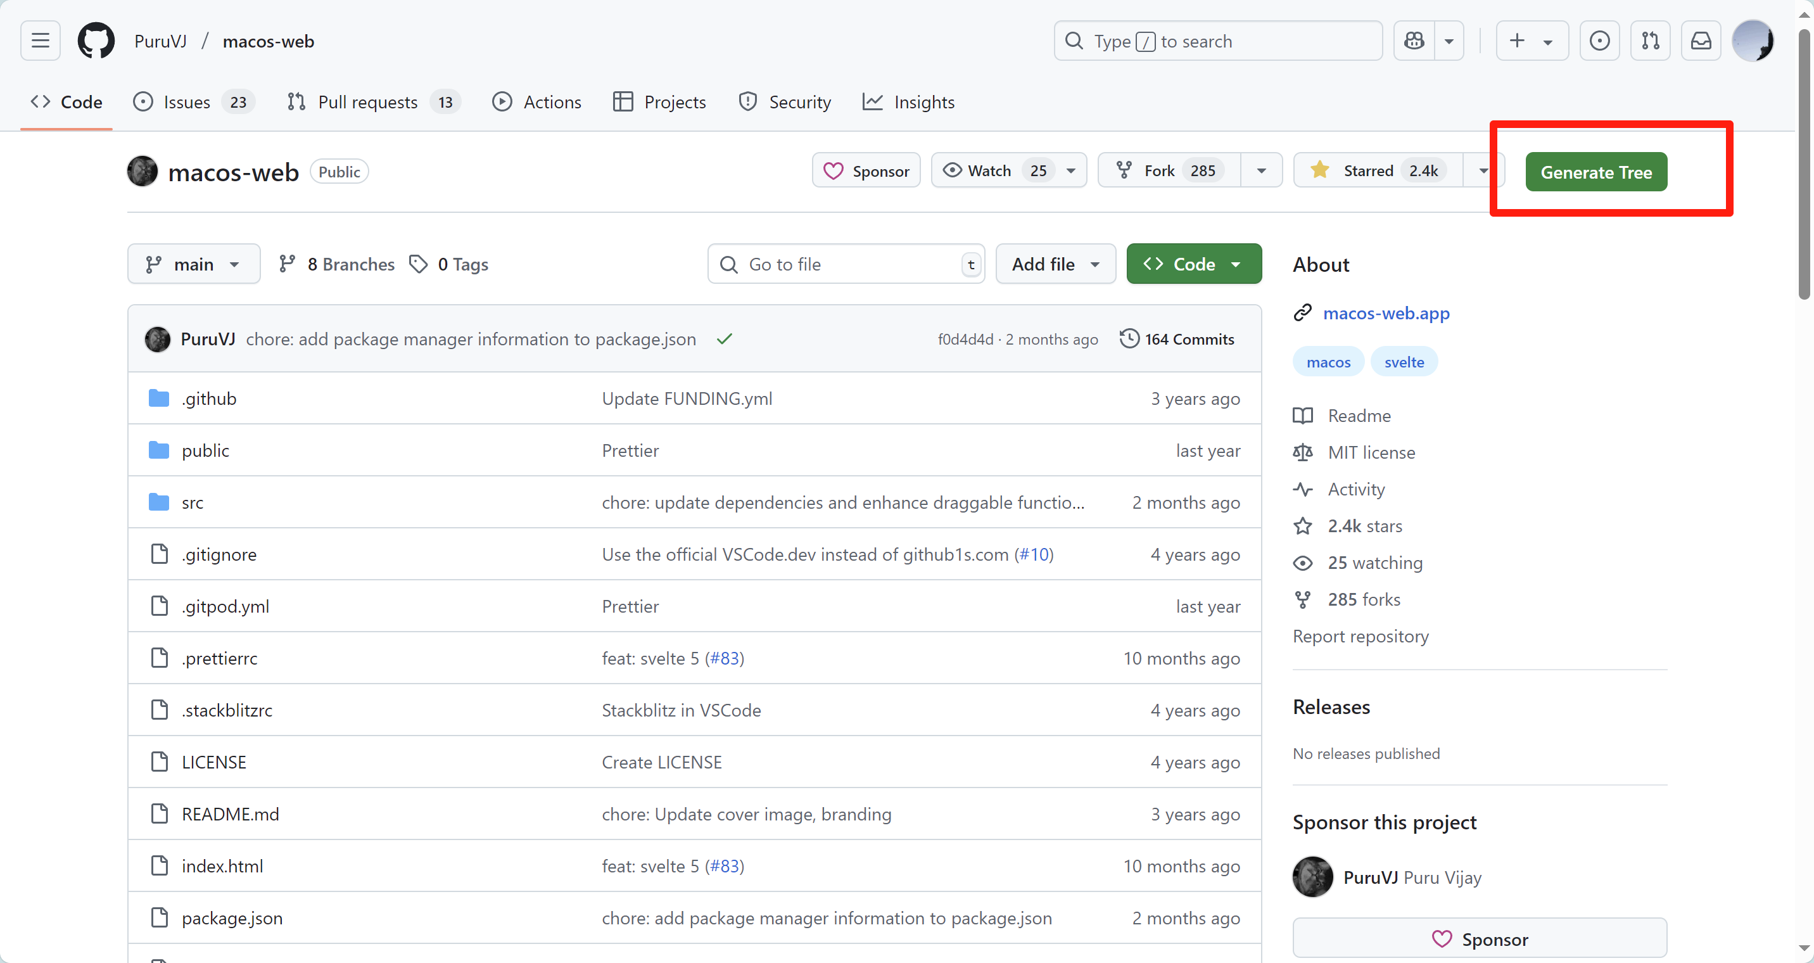1814x963 pixels.
Task: Open the .gitignore file
Action: pyautogui.click(x=219, y=554)
